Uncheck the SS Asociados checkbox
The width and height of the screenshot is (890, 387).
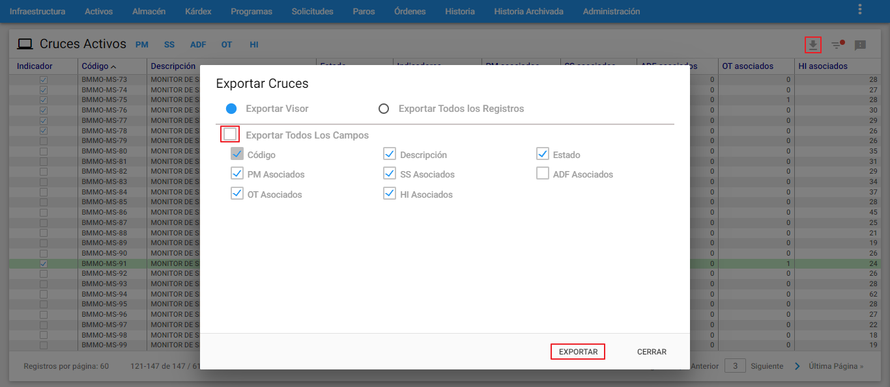point(390,174)
